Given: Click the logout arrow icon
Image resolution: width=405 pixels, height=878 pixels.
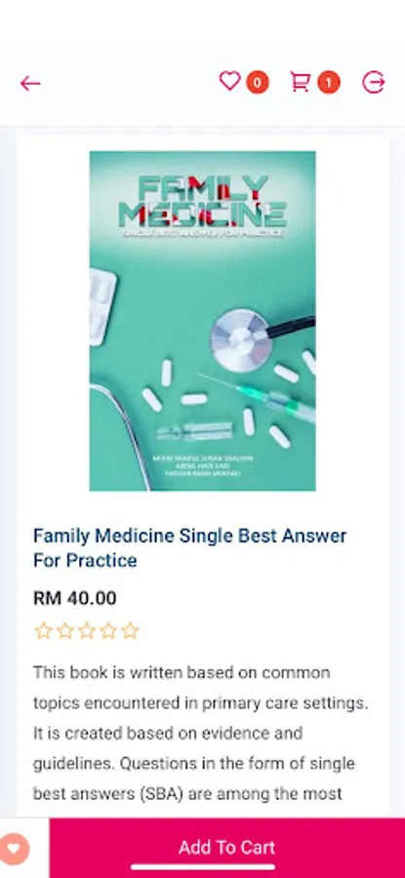Looking at the screenshot, I should [373, 82].
